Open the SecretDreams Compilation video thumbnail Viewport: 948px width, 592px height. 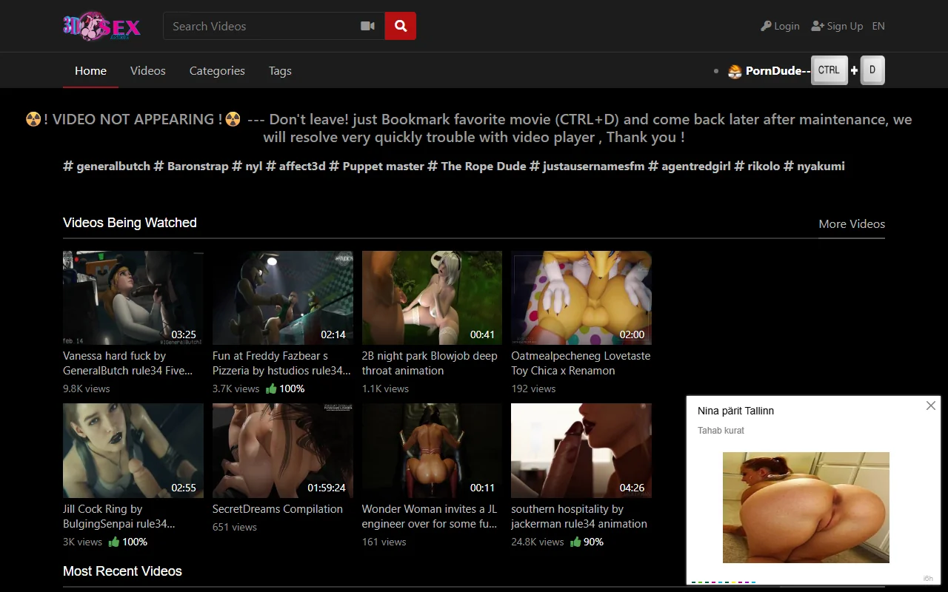tap(282, 450)
